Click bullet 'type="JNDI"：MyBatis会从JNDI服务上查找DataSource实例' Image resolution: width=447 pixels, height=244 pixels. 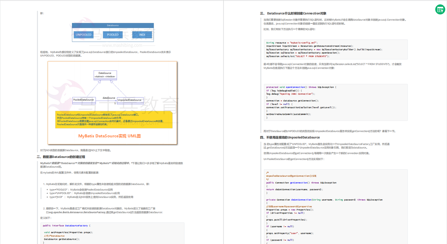(x=91, y=197)
